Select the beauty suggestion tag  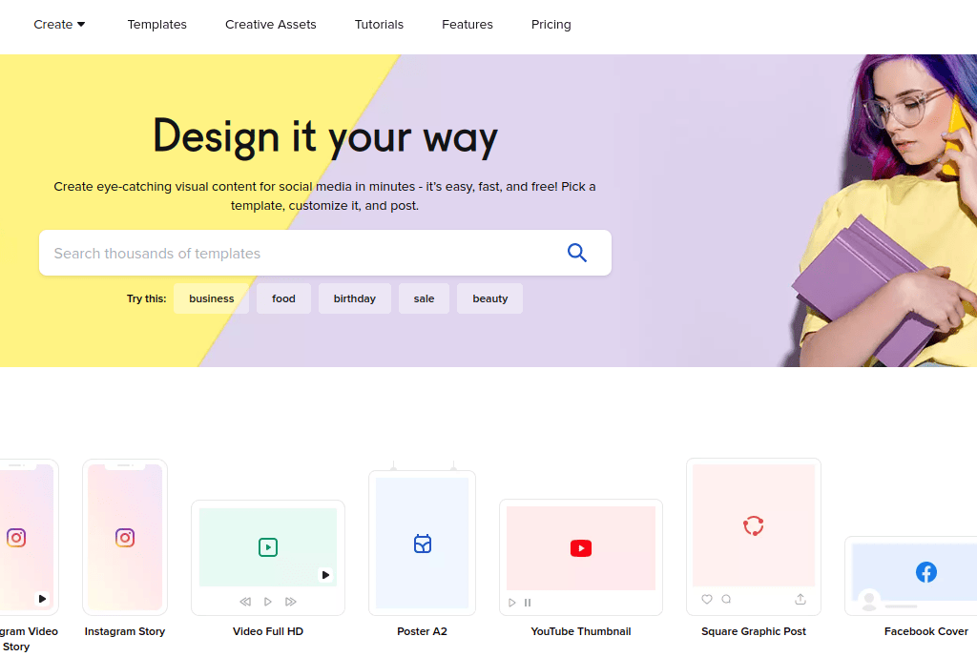489,298
